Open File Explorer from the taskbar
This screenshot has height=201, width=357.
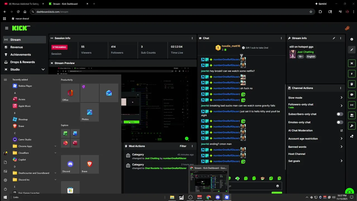(x=172, y=197)
